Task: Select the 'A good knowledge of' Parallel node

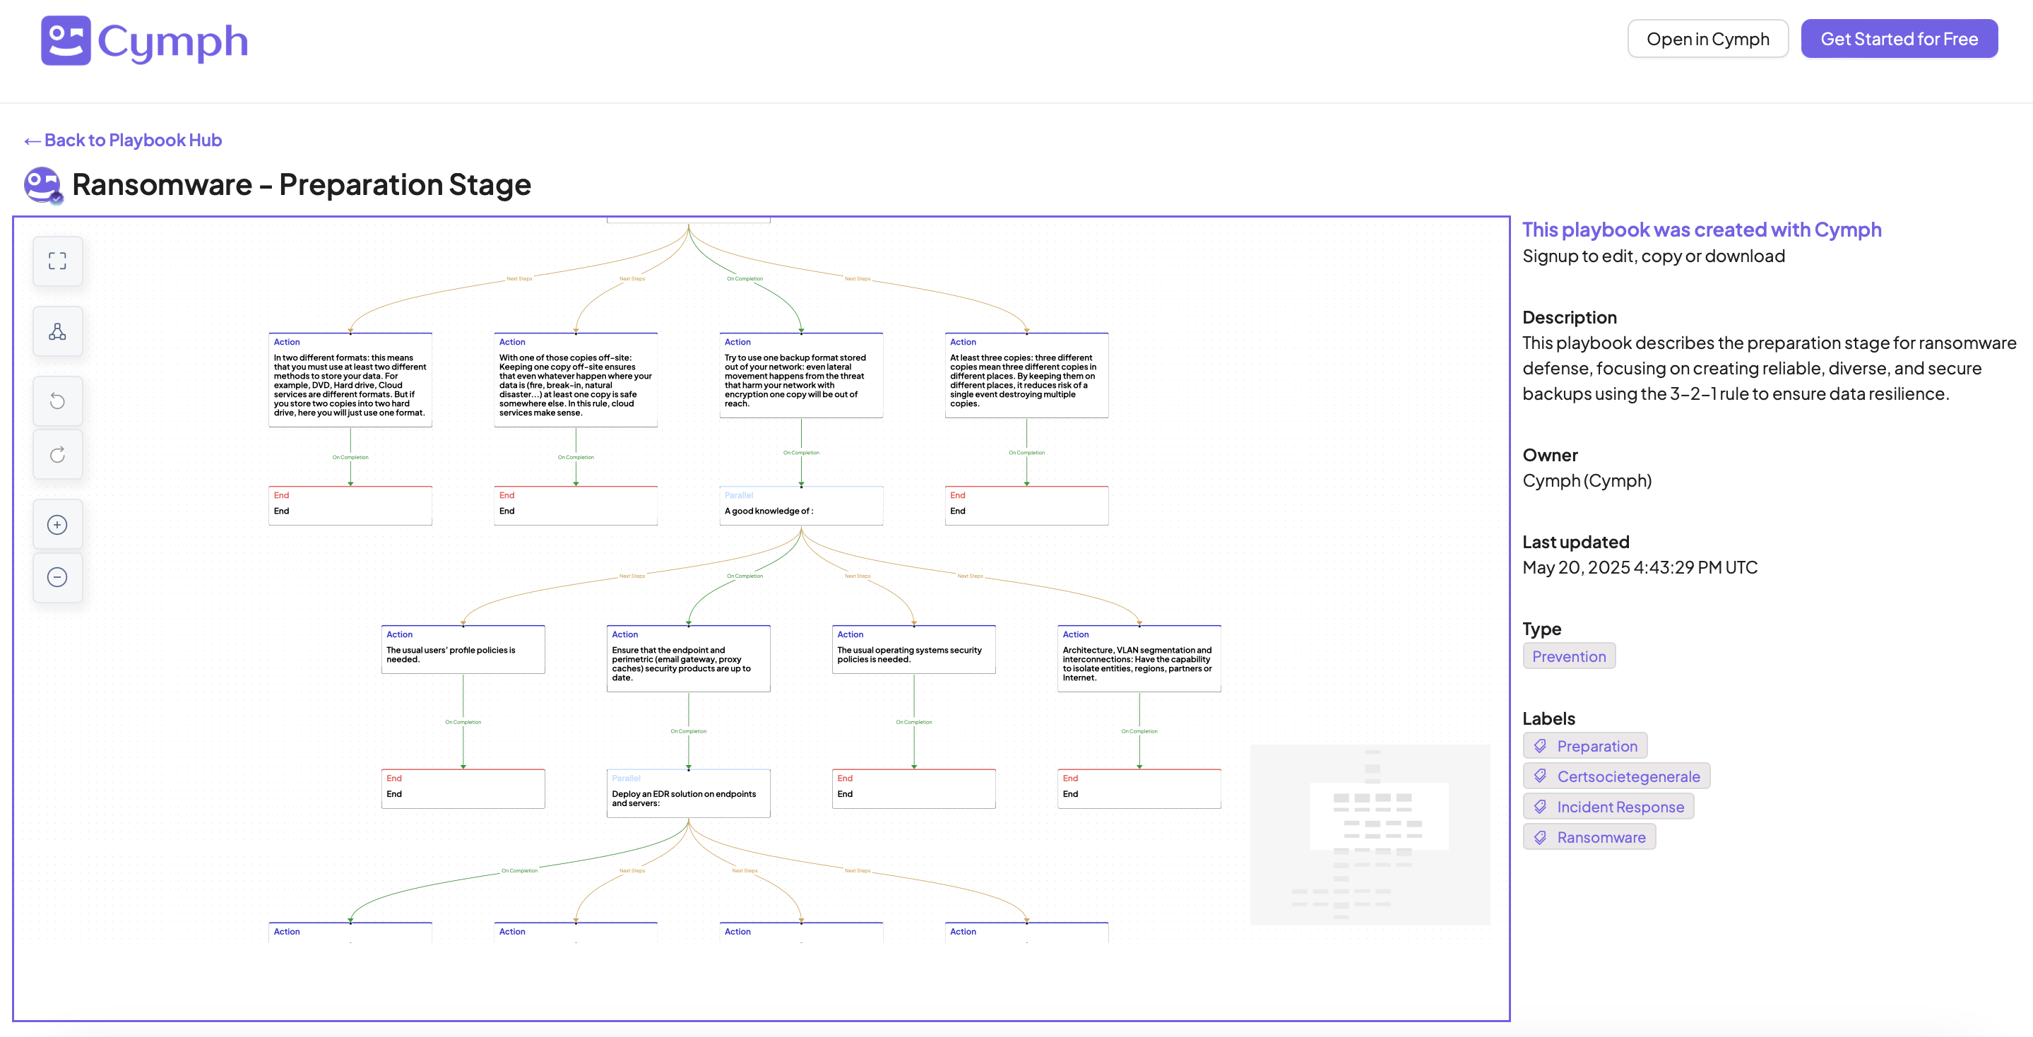Action: pos(801,505)
